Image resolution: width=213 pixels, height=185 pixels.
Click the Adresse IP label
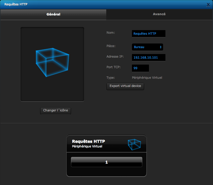click(115, 57)
